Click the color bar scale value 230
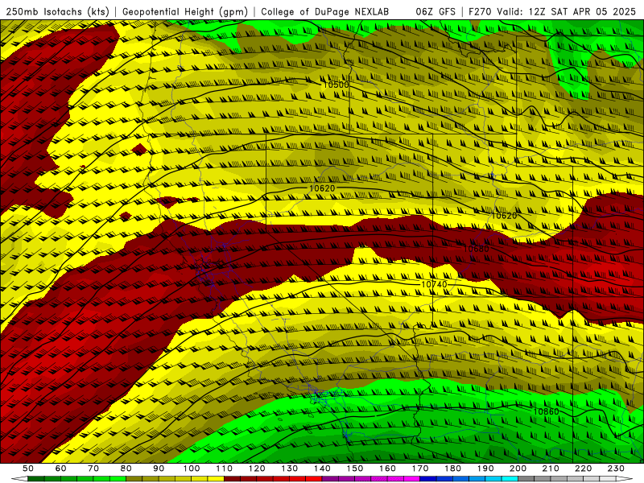This screenshot has width=644, height=483. point(616,469)
